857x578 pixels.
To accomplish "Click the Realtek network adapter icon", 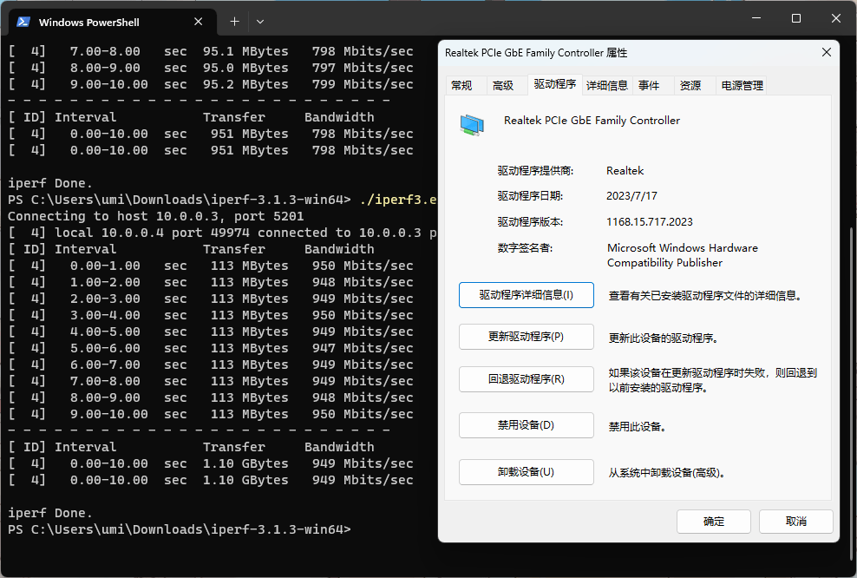I will (x=472, y=125).
